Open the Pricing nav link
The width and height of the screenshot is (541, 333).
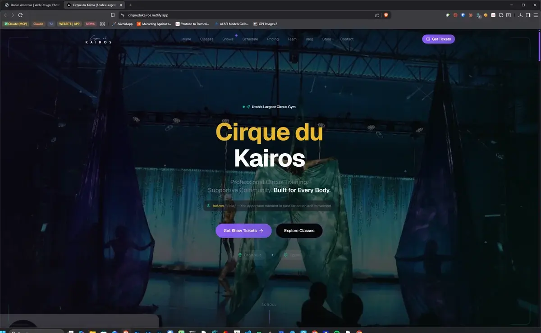[x=273, y=39]
